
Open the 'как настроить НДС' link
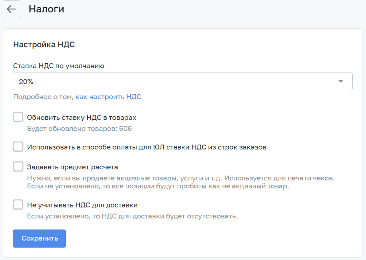point(108,97)
